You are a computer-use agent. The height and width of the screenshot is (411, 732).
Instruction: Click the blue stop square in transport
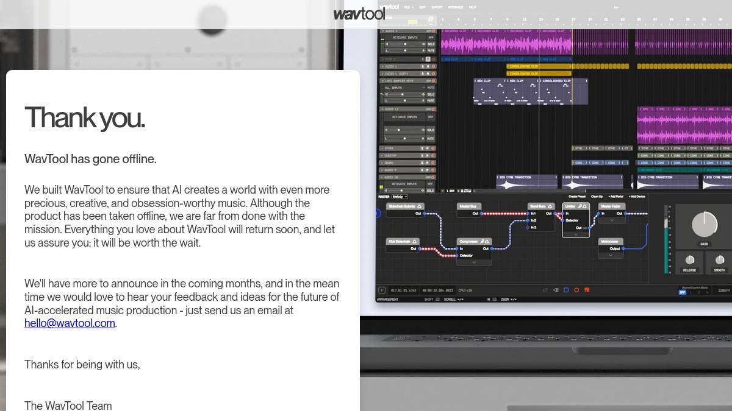[566, 290]
